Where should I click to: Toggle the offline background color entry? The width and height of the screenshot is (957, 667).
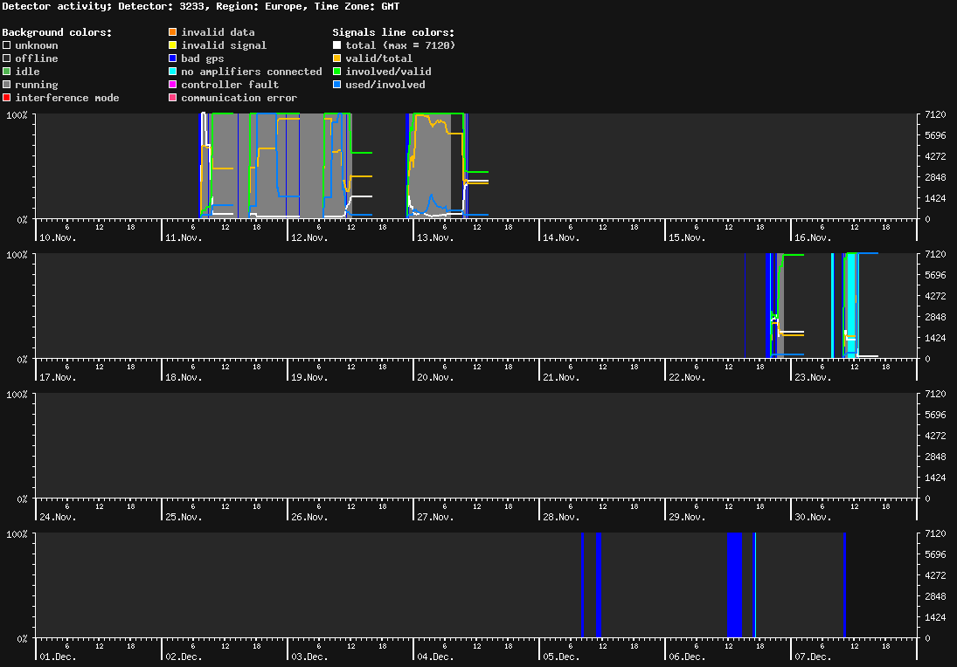click(x=6, y=58)
